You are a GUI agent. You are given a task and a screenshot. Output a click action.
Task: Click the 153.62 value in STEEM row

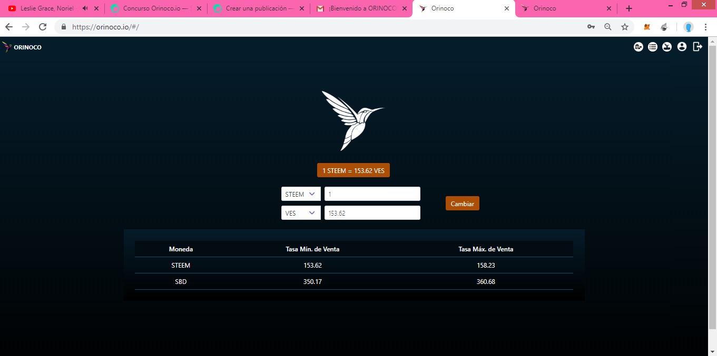(x=312, y=266)
